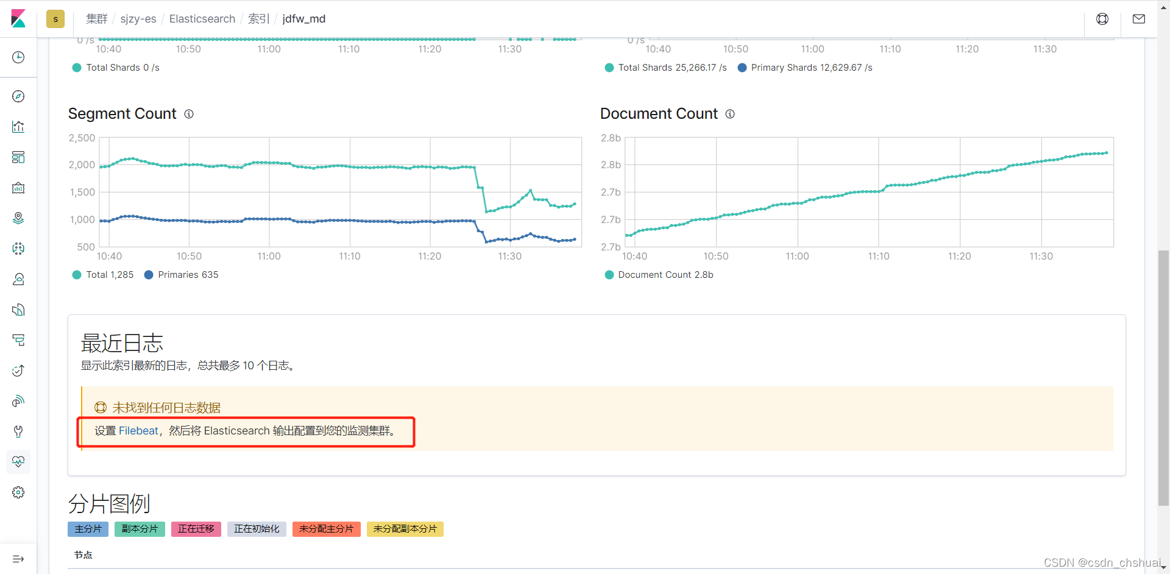This screenshot has width=1170, height=574.
Task: Open the Recently viewed clock icon
Action: point(18,57)
